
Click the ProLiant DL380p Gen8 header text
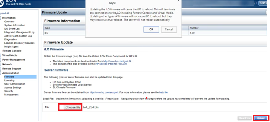(18, 4)
